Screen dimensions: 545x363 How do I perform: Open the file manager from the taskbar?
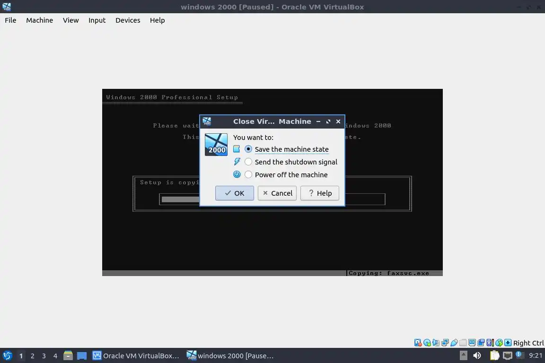(68, 356)
